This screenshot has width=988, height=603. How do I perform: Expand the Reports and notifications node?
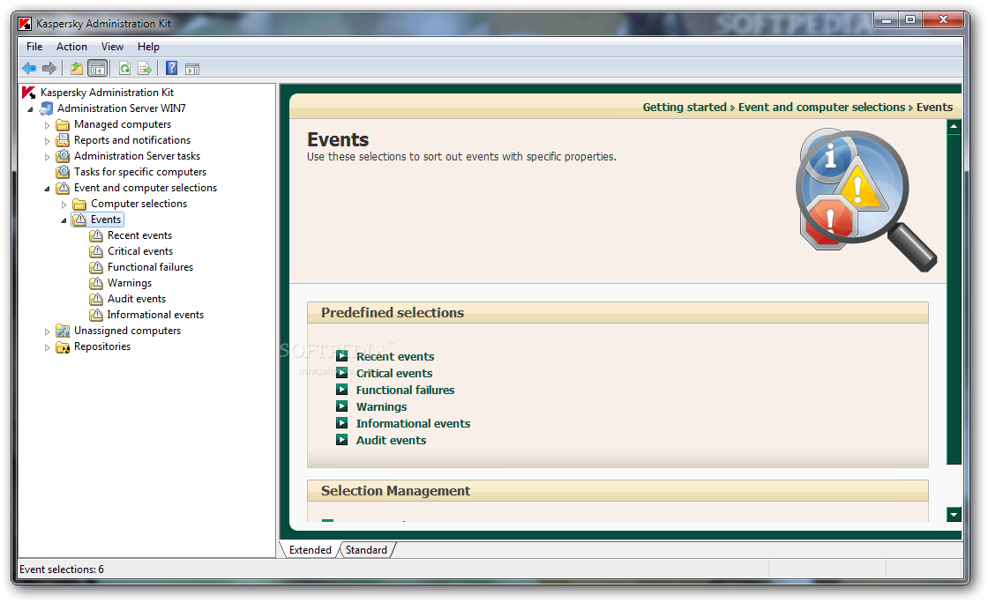[x=47, y=141]
